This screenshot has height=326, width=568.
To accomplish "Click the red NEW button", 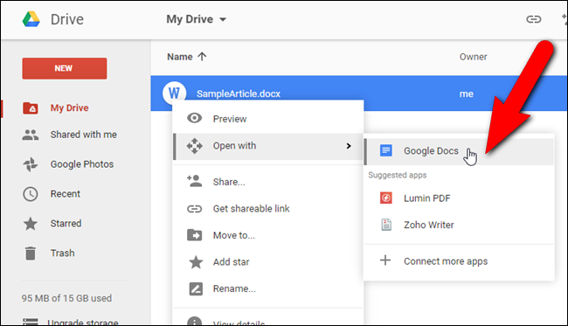I will coord(65,68).
